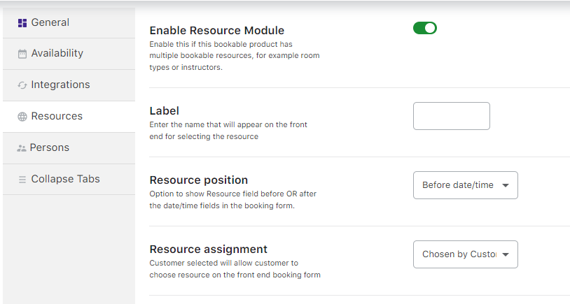Open the Persons tab
The image size is (570, 304).
[69, 148]
